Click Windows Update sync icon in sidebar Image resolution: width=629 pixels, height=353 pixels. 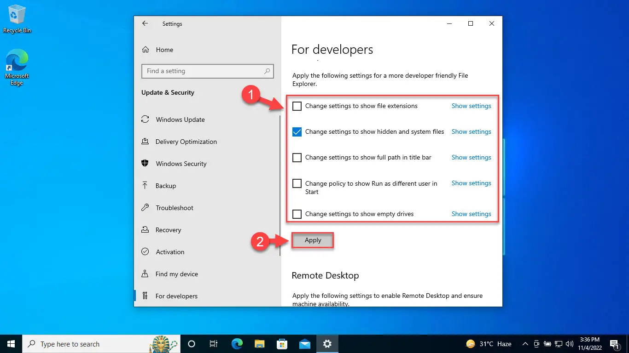[145, 120]
